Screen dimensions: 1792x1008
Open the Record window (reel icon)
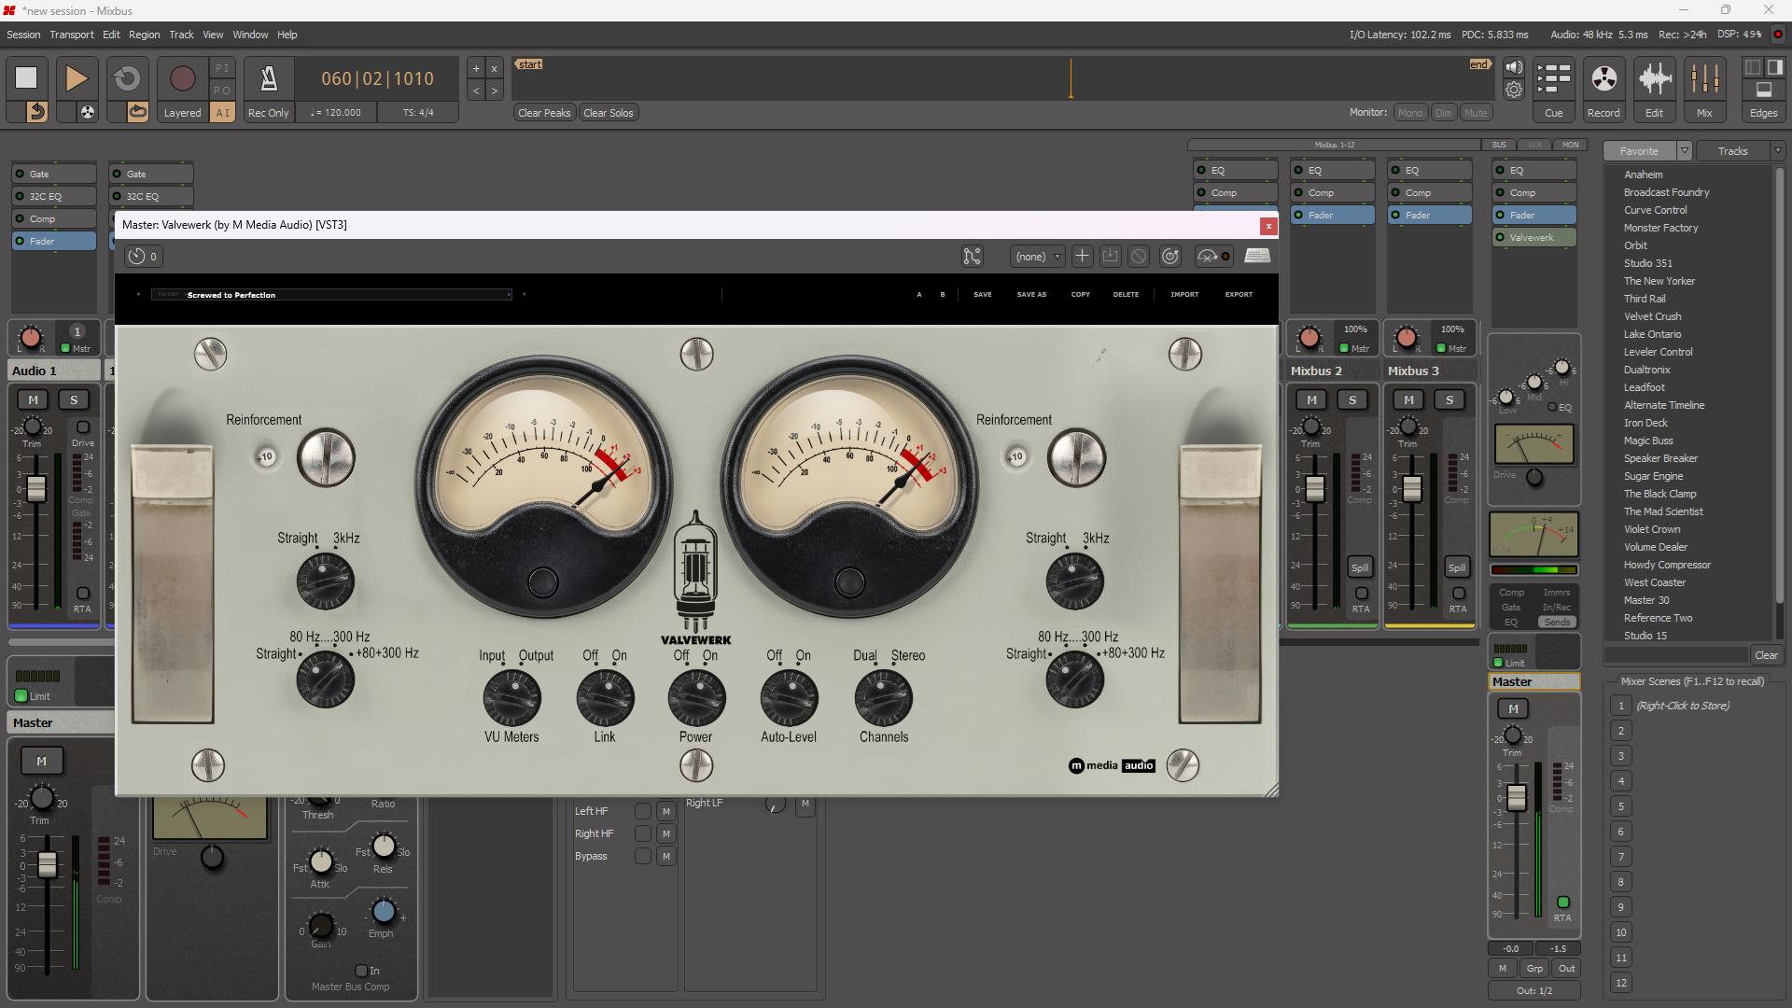click(1603, 79)
